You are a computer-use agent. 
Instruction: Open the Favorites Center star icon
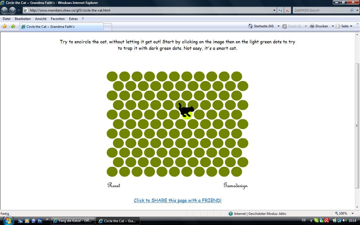click(x=4, y=26)
